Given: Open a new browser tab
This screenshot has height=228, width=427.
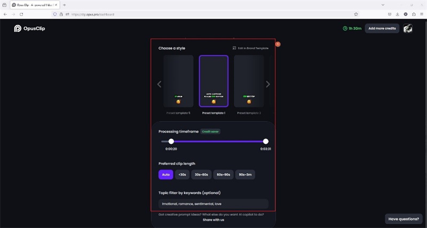Looking at the screenshot, I should pyautogui.click(x=64, y=5).
